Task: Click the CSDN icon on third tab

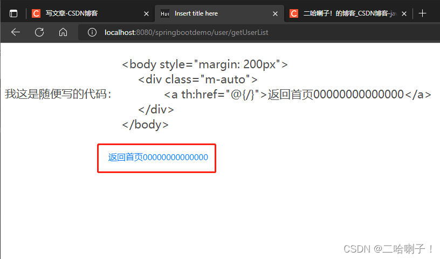Action: (294, 13)
